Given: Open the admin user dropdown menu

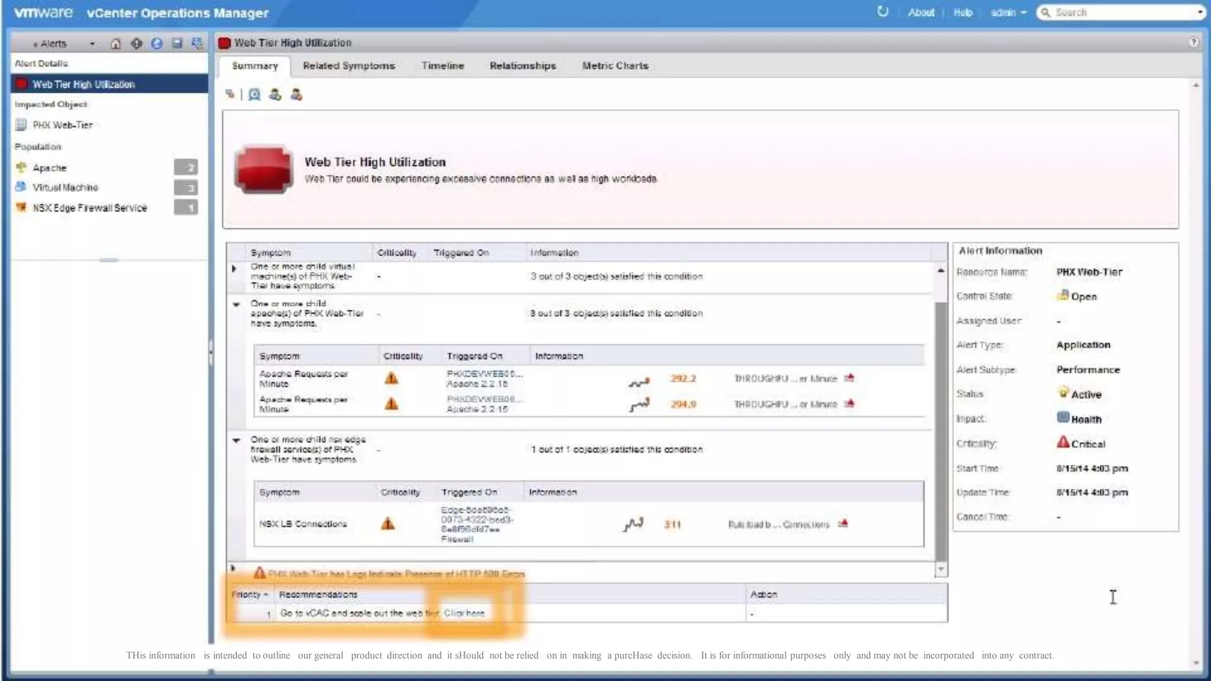Looking at the screenshot, I should click(1008, 12).
